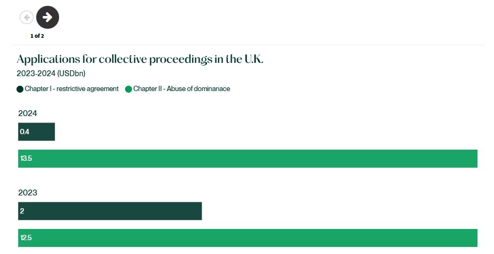The width and height of the screenshot is (494, 254).
Task: Click the divider line below slide controls
Action: tap(248, 45)
